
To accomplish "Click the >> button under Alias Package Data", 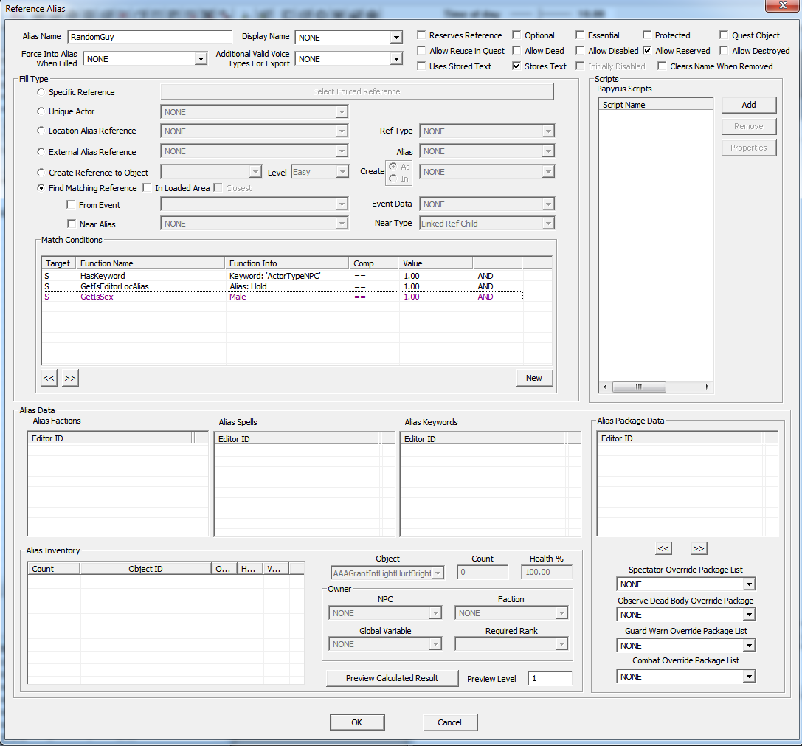I will (699, 548).
